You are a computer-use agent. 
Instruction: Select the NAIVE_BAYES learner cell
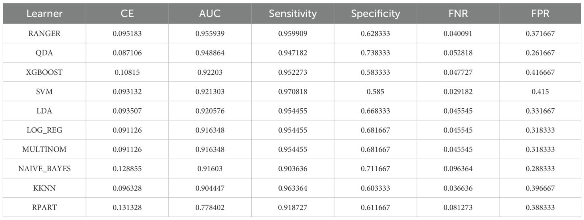pos(44,169)
